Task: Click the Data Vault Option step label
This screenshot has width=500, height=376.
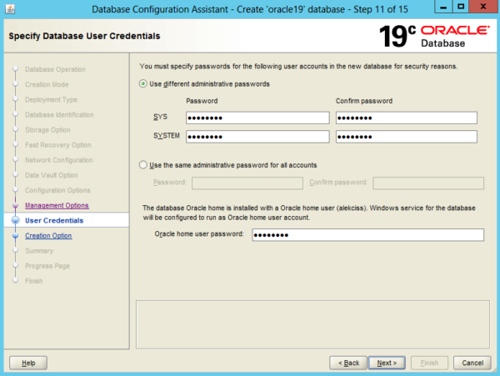Action: click(x=52, y=175)
